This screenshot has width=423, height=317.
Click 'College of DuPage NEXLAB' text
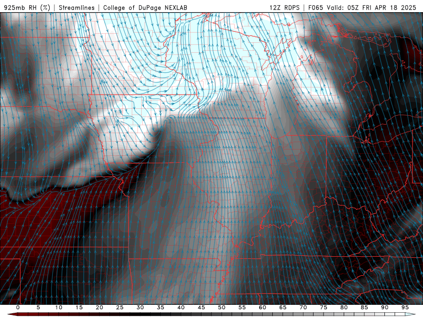(x=145, y=7)
